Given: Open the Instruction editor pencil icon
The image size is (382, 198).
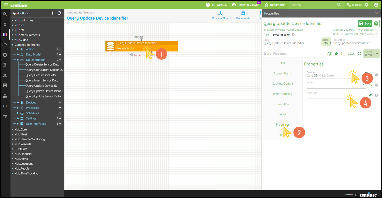Looking at the screenshot, I should point(370,95).
